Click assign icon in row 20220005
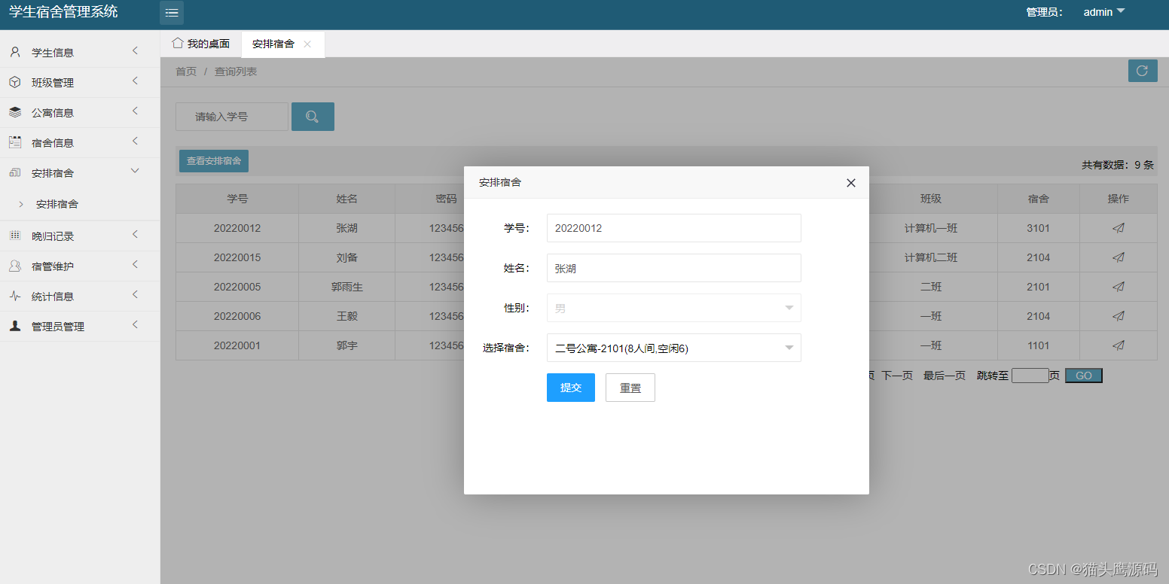The image size is (1169, 584). 1119,287
